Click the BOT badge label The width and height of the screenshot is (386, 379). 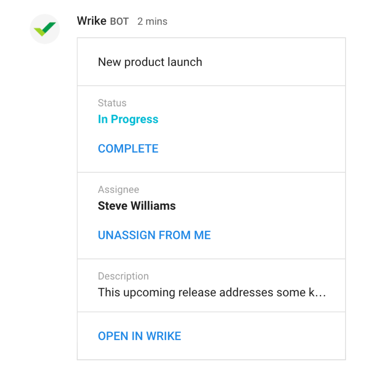point(119,21)
